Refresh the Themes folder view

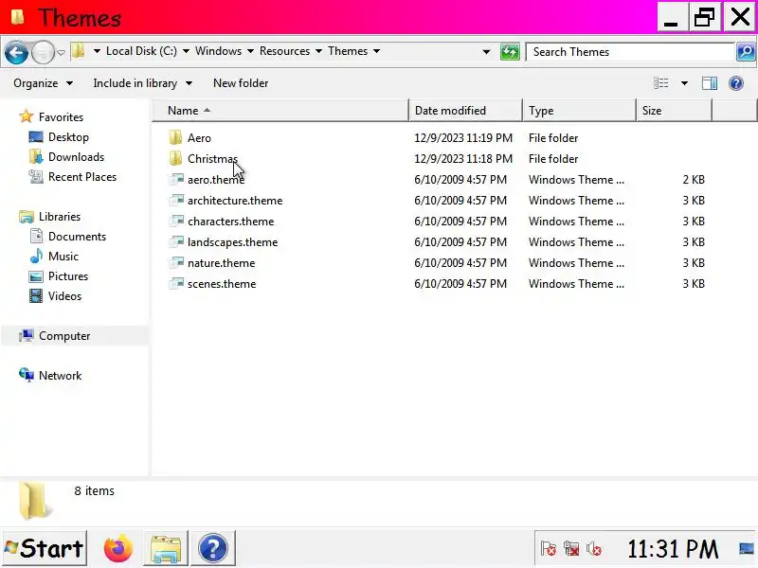[510, 51]
